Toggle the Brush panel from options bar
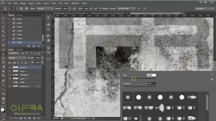Image resolution: width=216 pixels, height=121 pixels. click(x=21, y=9)
